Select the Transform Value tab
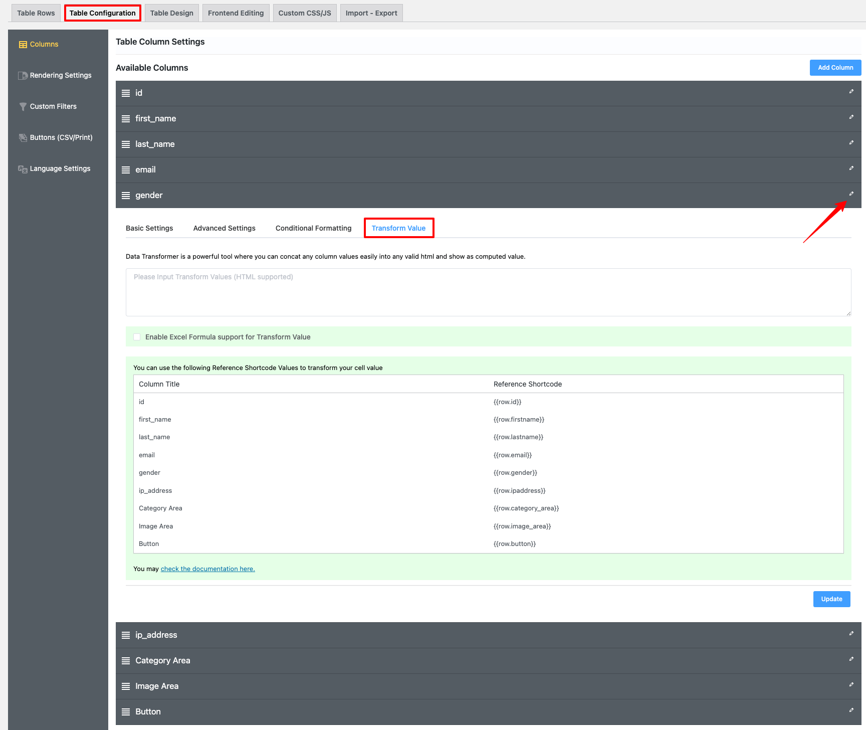 pos(399,228)
